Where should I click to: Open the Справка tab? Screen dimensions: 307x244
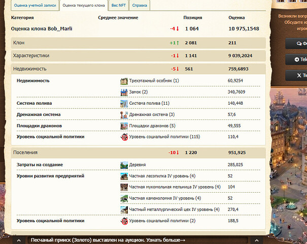point(140,5)
